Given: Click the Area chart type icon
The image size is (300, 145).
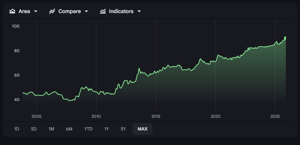Looking at the screenshot, I should [x=12, y=11].
